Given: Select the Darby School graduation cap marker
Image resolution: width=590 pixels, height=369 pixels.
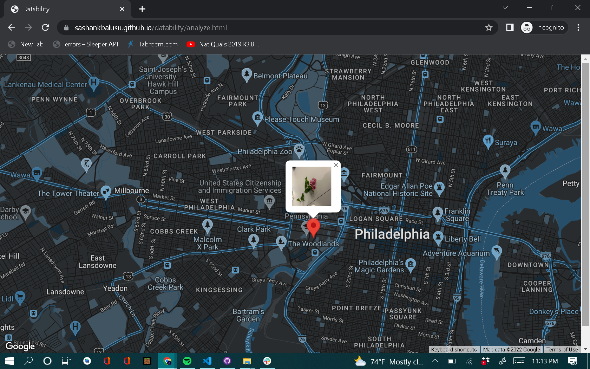Looking at the screenshot, I should click(x=26, y=212).
